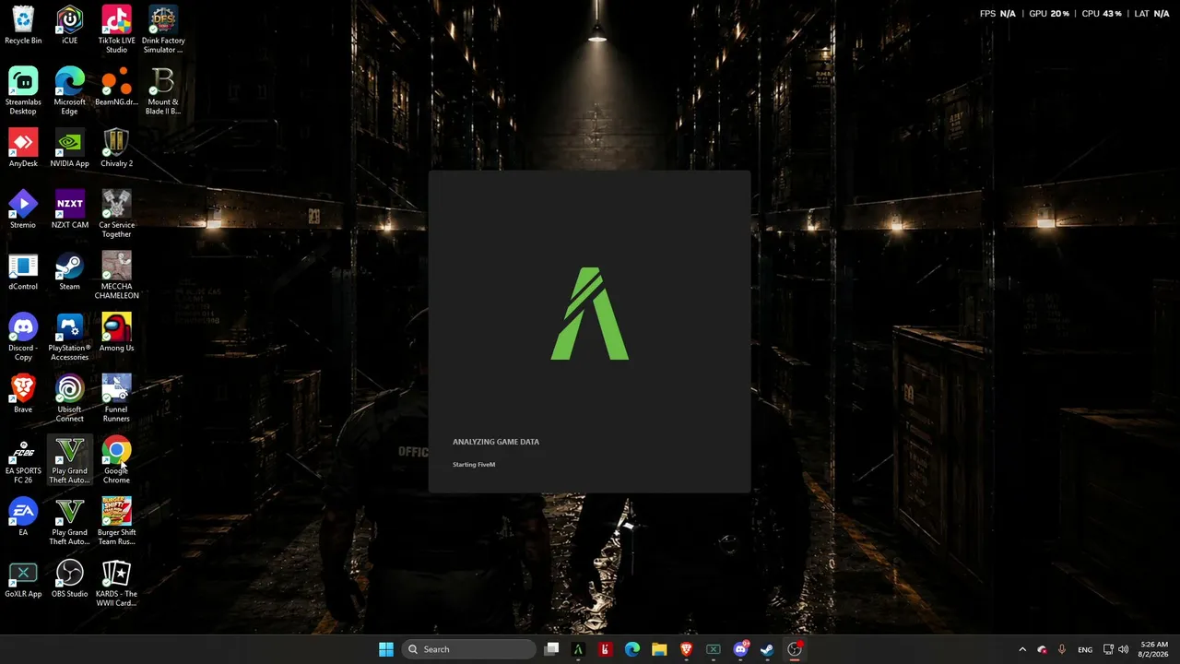Launch iCUE from the desktop
Screen dimensions: 1180x664
70,25
